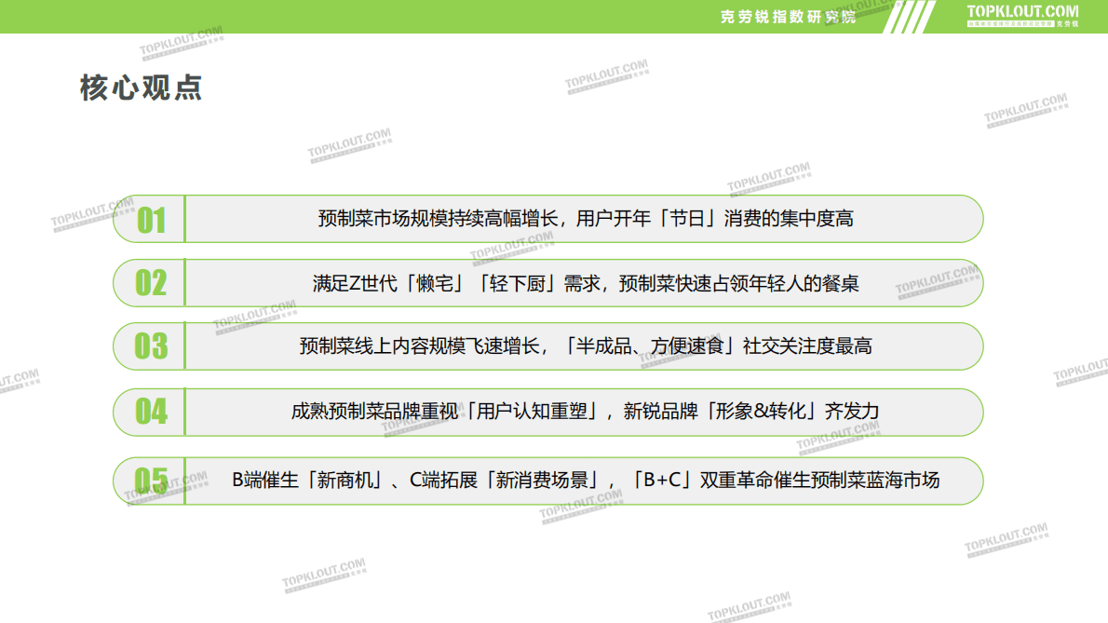Select the green "03" number badge
The height and width of the screenshot is (623, 1108).
click(153, 345)
